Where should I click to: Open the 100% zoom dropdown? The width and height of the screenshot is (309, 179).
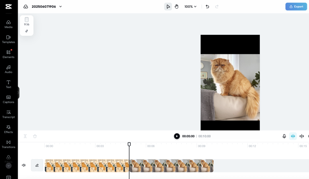(x=190, y=7)
